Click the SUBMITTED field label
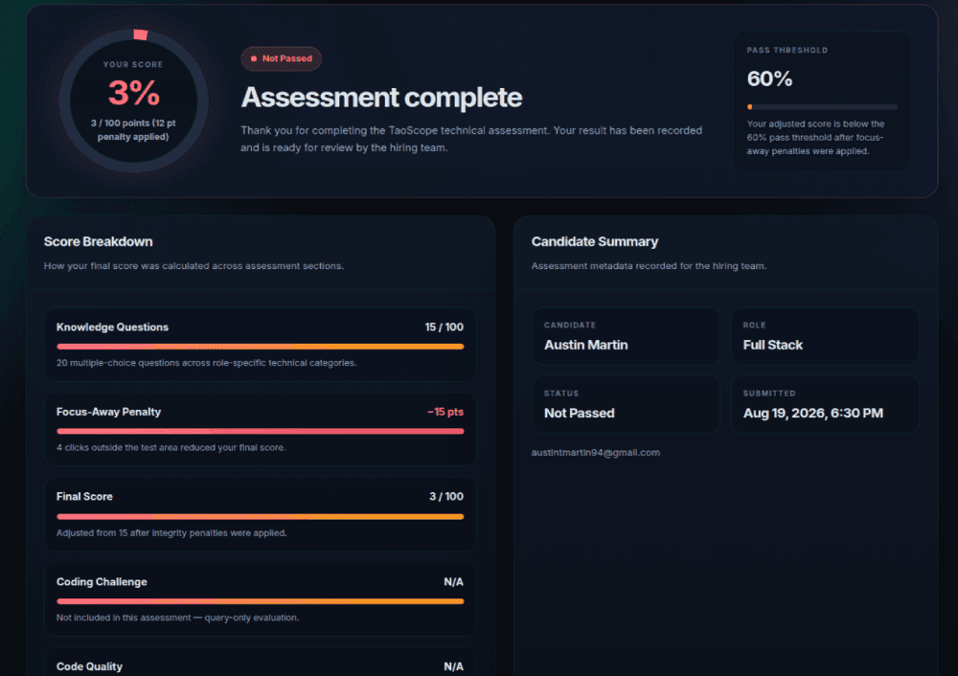The width and height of the screenshot is (958, 676). tap(769, 394)
